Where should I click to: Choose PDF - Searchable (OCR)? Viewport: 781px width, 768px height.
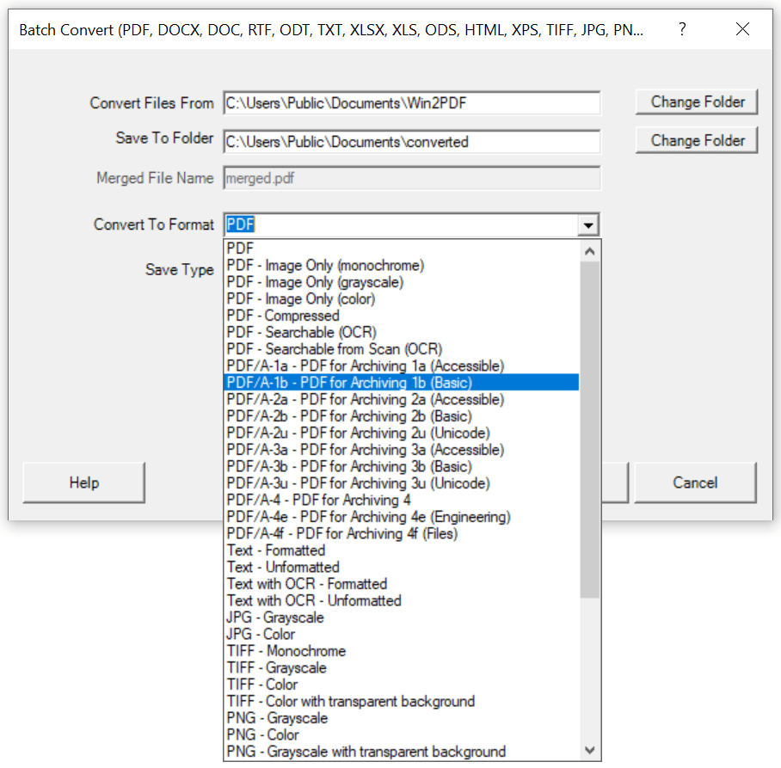click(402, 332)
